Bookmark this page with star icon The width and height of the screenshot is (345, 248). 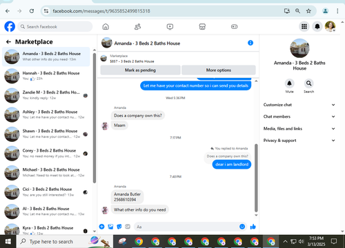coord(308,11)
